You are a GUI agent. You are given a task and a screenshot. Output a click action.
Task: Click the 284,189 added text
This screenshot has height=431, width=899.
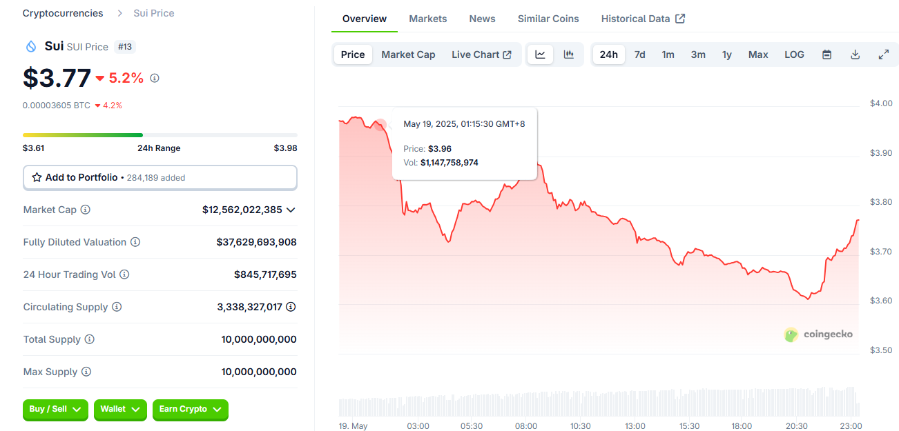coord(156,178)
